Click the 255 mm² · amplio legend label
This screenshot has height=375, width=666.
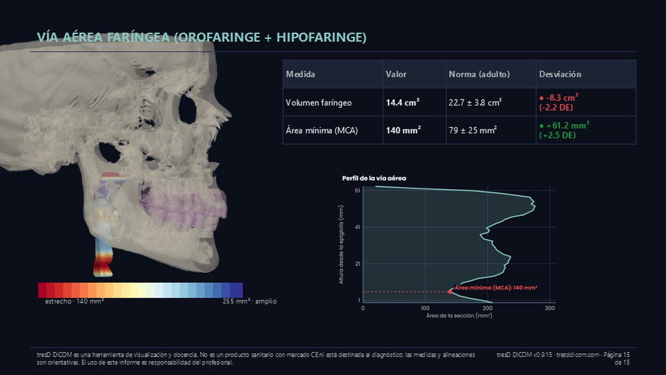pyautogui.click(x=249, y=301)
